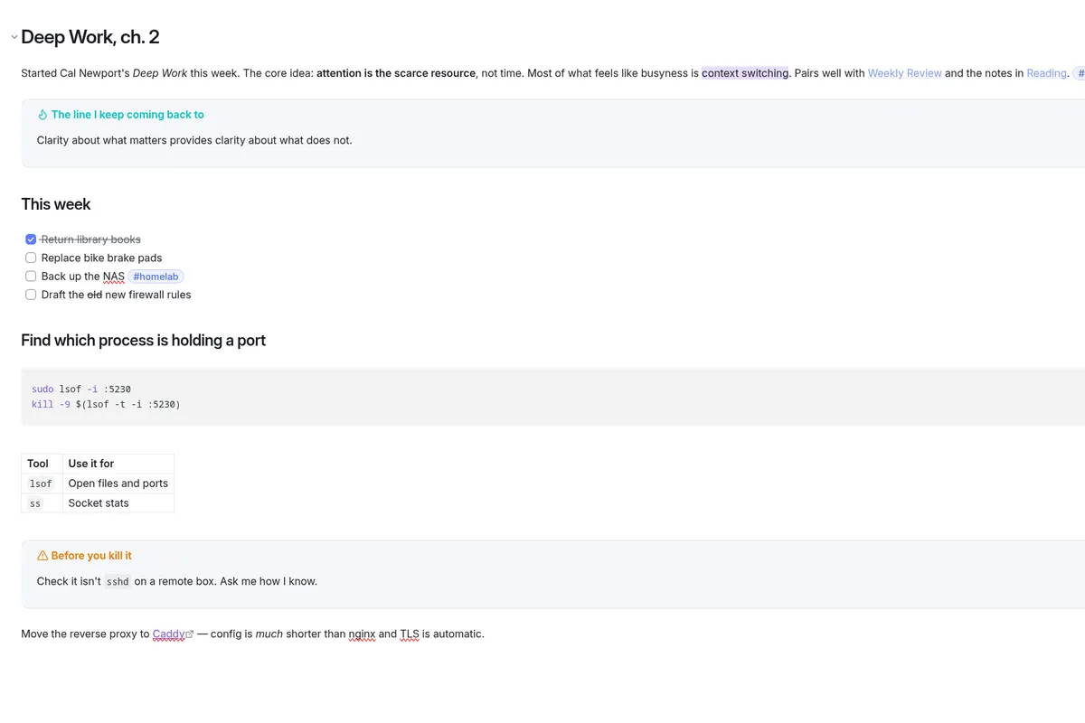Click the struck-through word "old" in the firewall task
Viewport: 1085px width, 723px height.
coord(94,295)
